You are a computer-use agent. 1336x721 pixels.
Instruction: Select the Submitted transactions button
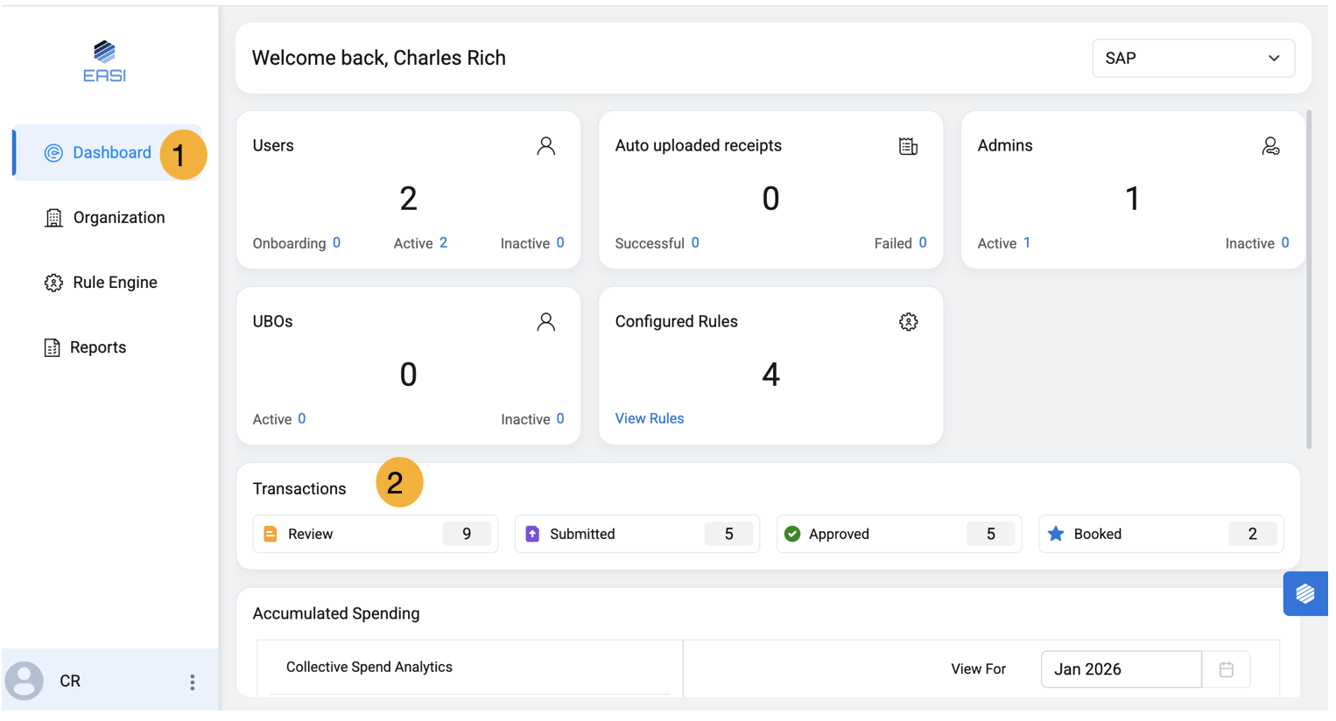click(x=636, y=534)
